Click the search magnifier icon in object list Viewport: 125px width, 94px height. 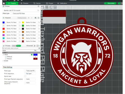pyautogui.click(x=3, y=48)
